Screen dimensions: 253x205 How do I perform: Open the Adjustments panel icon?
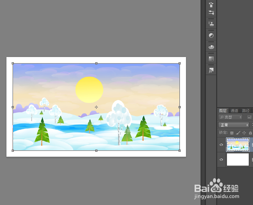(211, 35)
